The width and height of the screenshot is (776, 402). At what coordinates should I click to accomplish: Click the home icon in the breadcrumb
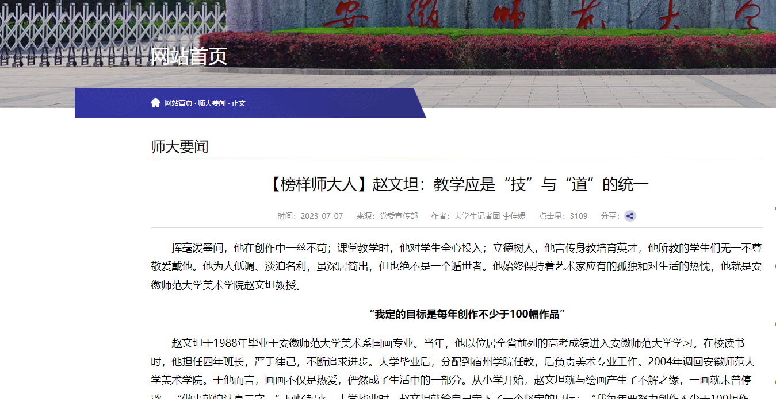[155, 103]
